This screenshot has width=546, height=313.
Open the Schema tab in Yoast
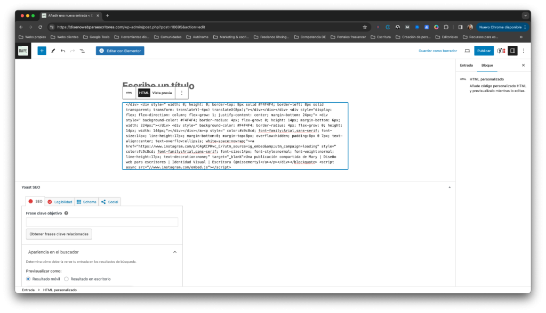pos(87,201)
